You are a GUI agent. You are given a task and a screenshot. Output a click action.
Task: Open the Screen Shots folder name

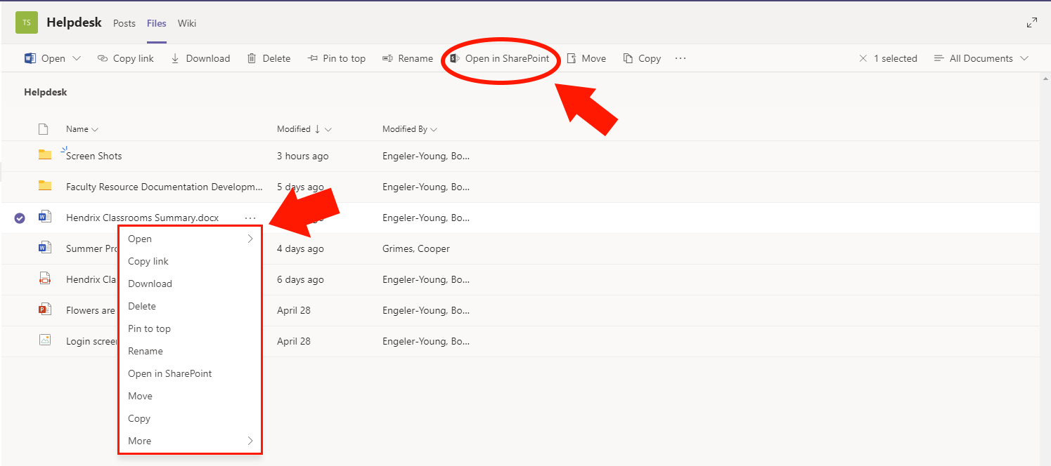pos(94,156)
